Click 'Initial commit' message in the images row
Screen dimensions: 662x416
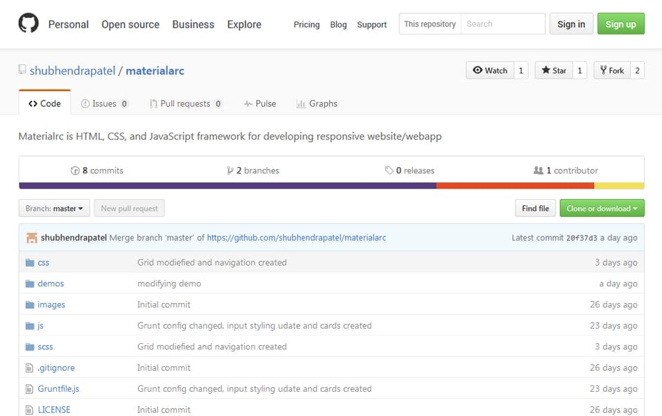(164, 304)
